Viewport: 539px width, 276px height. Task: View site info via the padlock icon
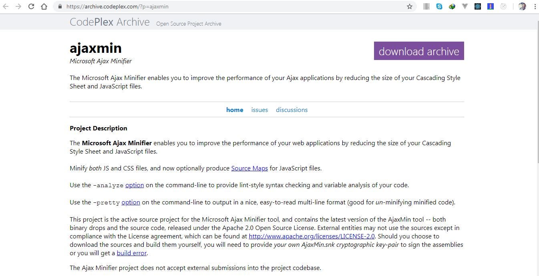[60, 6]
